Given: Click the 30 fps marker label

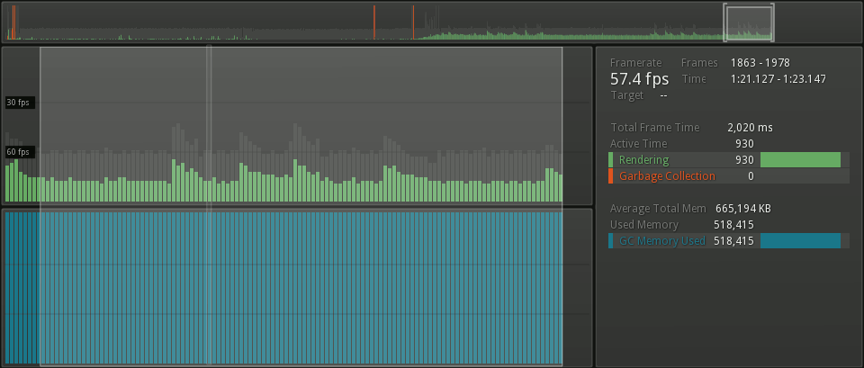Looking at the screenshot, I should (21, 103).
